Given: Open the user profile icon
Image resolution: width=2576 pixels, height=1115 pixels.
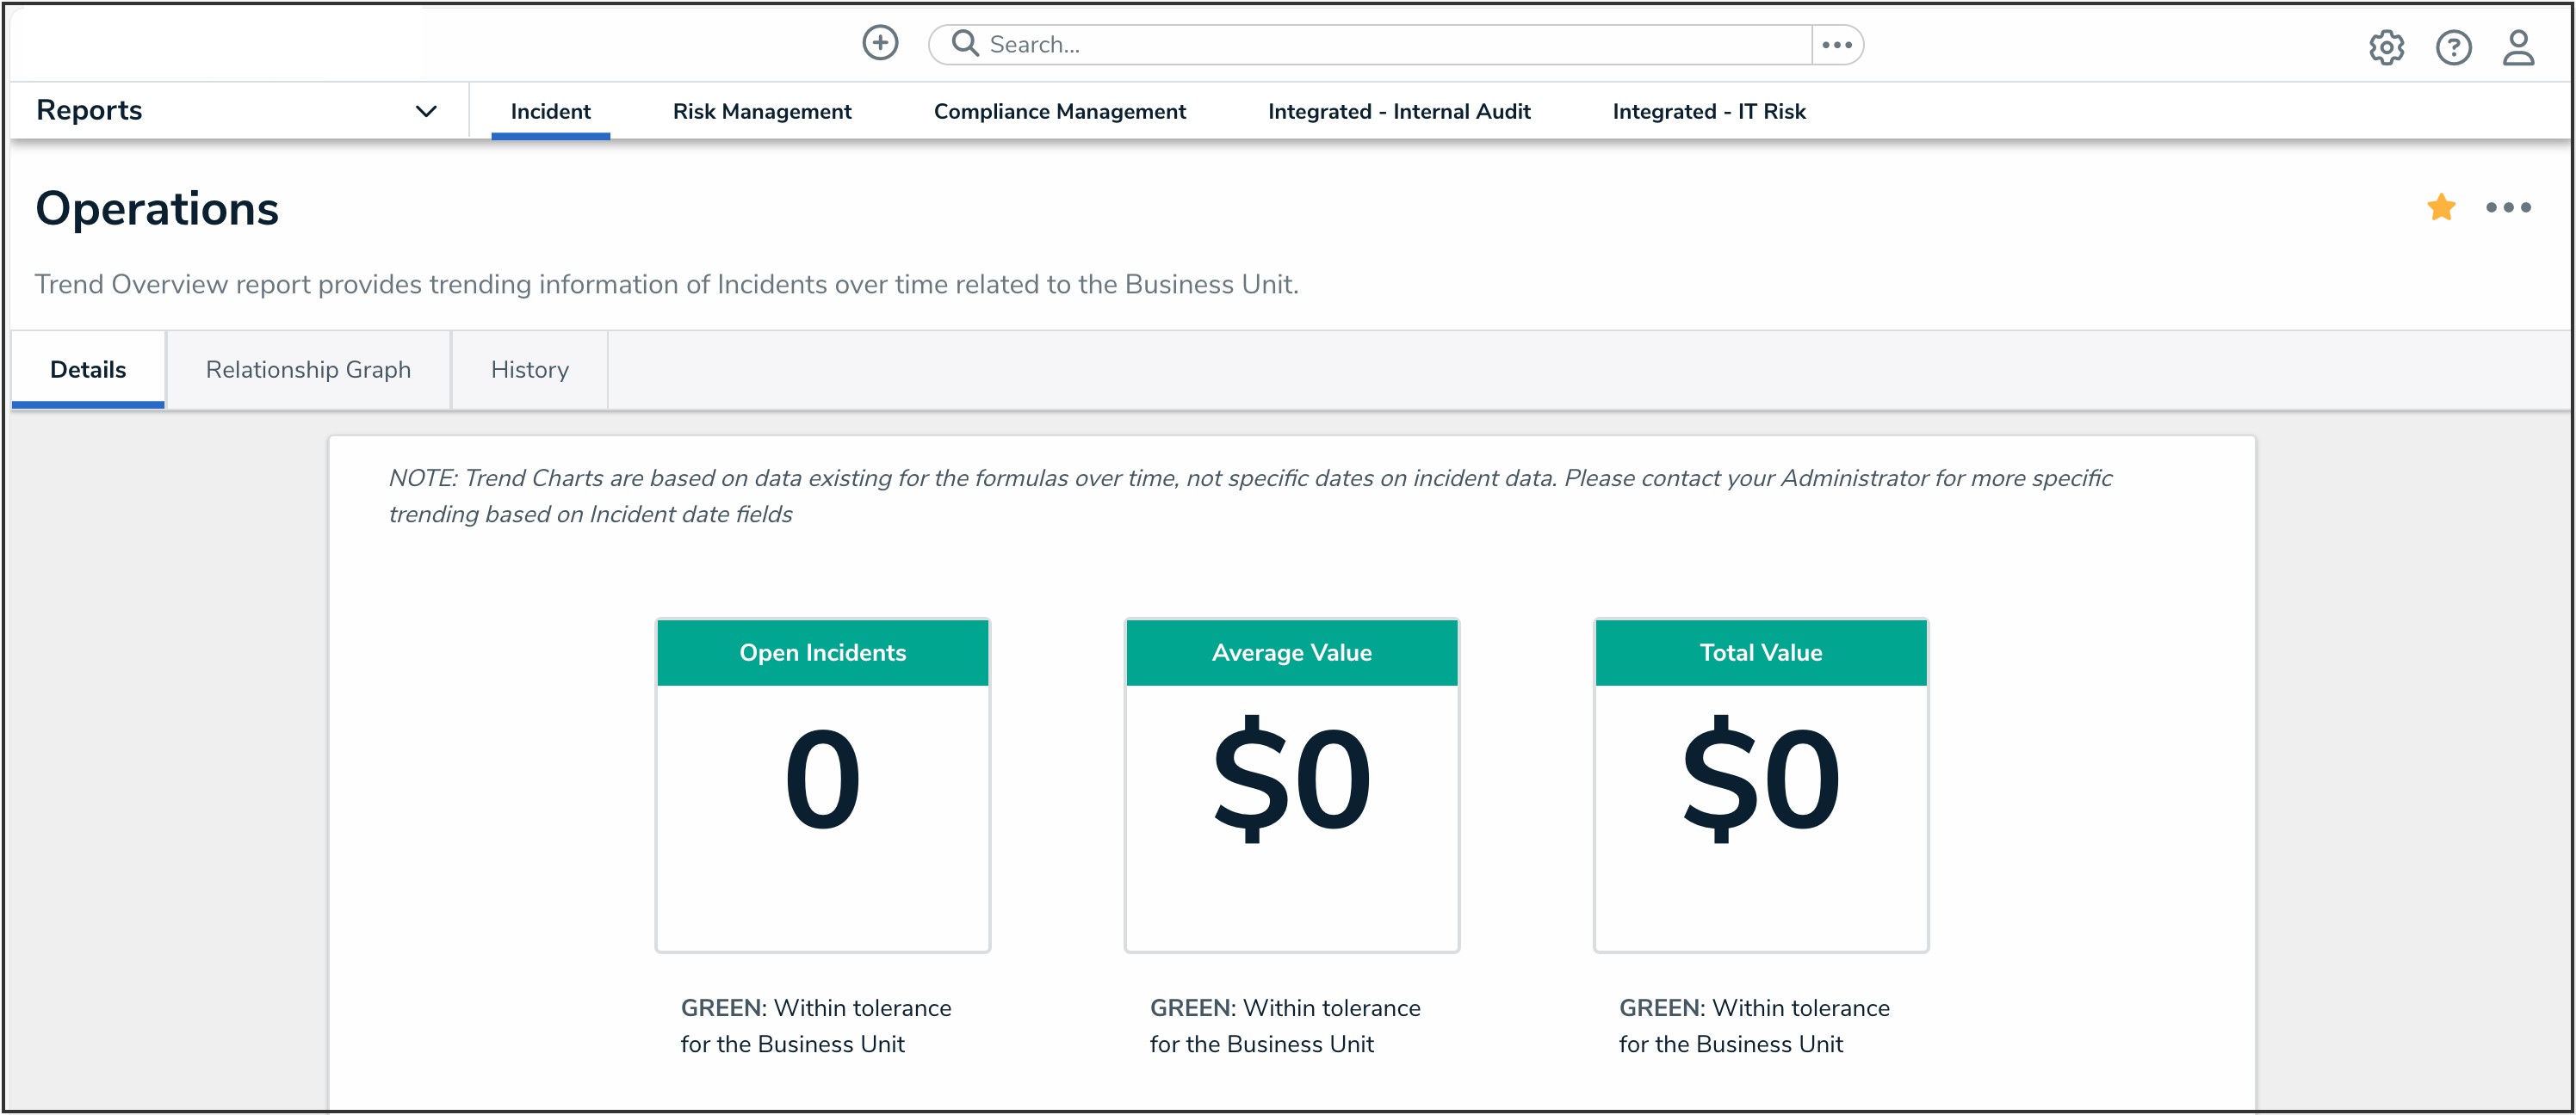Looking at the screenshot, I should (2518, 47).
